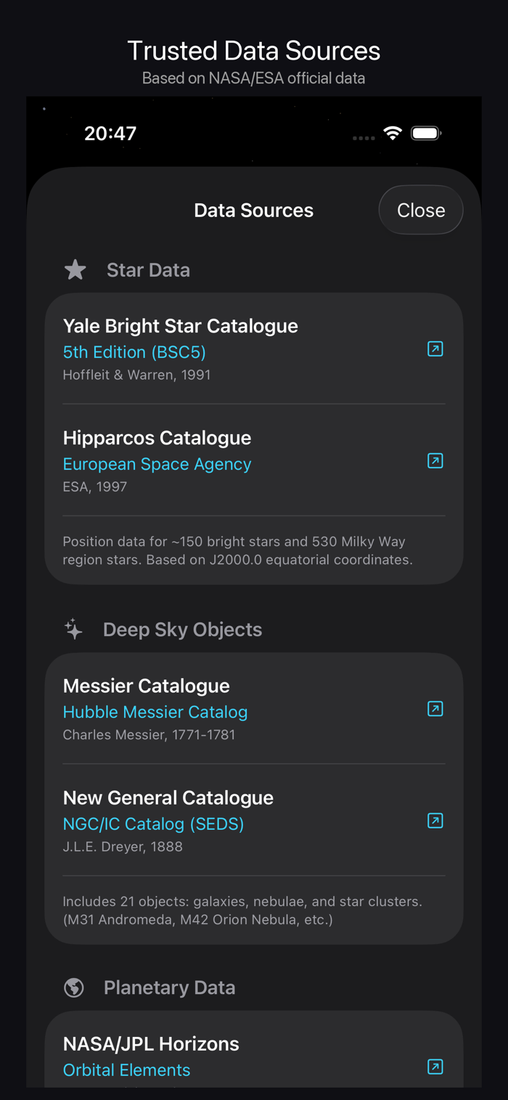Visit the NGC/IC Catalog (SEDS) link

(x=153, y=824)
